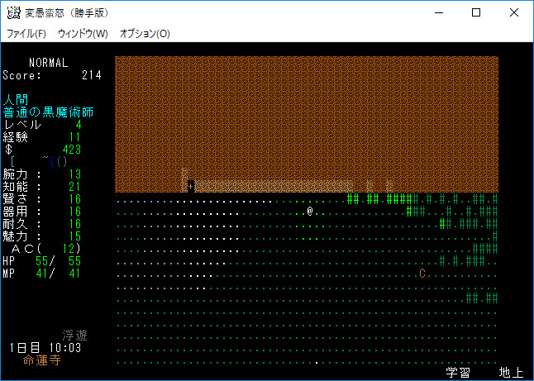Select the orange C monster on map
This screenshot has width=534, height=381.
point(422,274)
